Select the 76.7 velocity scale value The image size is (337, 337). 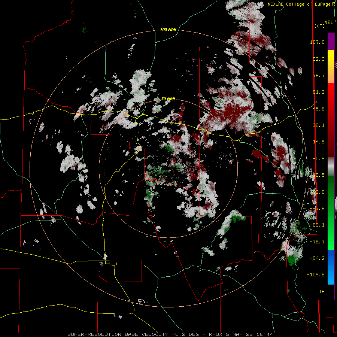click(319, 75)
